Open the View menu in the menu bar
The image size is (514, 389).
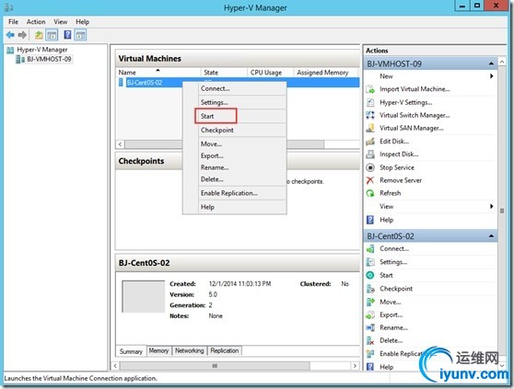click(60, 21)
